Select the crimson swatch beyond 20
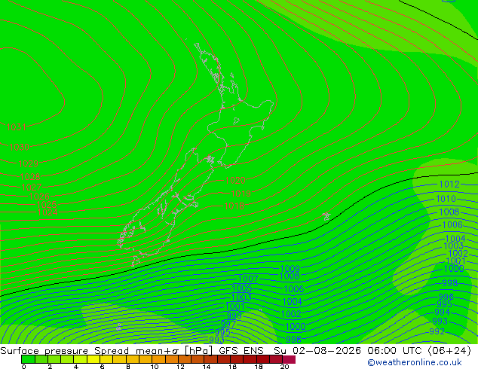Viewport: 478px width, 369px height. pos(289,359)
